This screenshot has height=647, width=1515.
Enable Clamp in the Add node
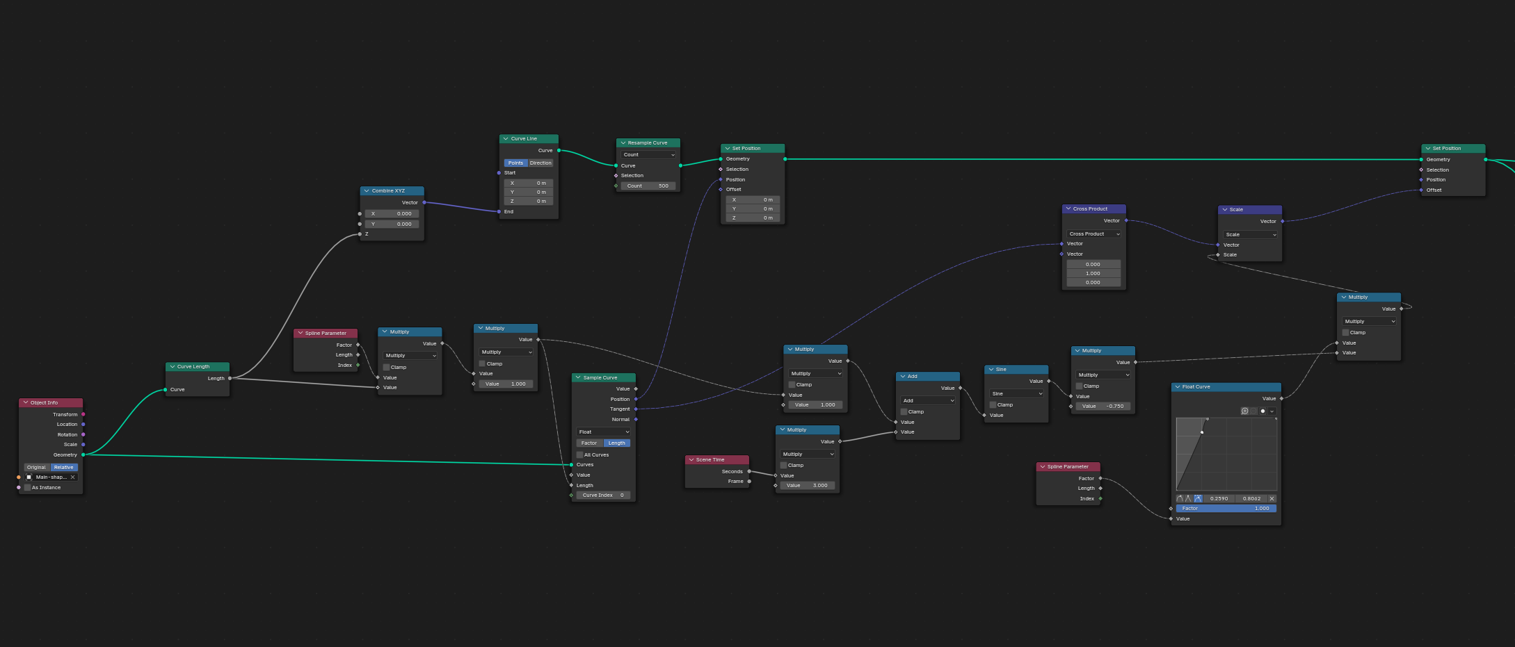point(904,411)
